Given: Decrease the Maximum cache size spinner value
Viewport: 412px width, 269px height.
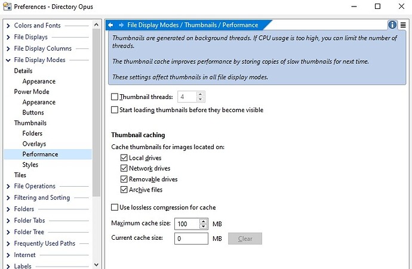Looking at the screenshot, I should pos(203,226).
